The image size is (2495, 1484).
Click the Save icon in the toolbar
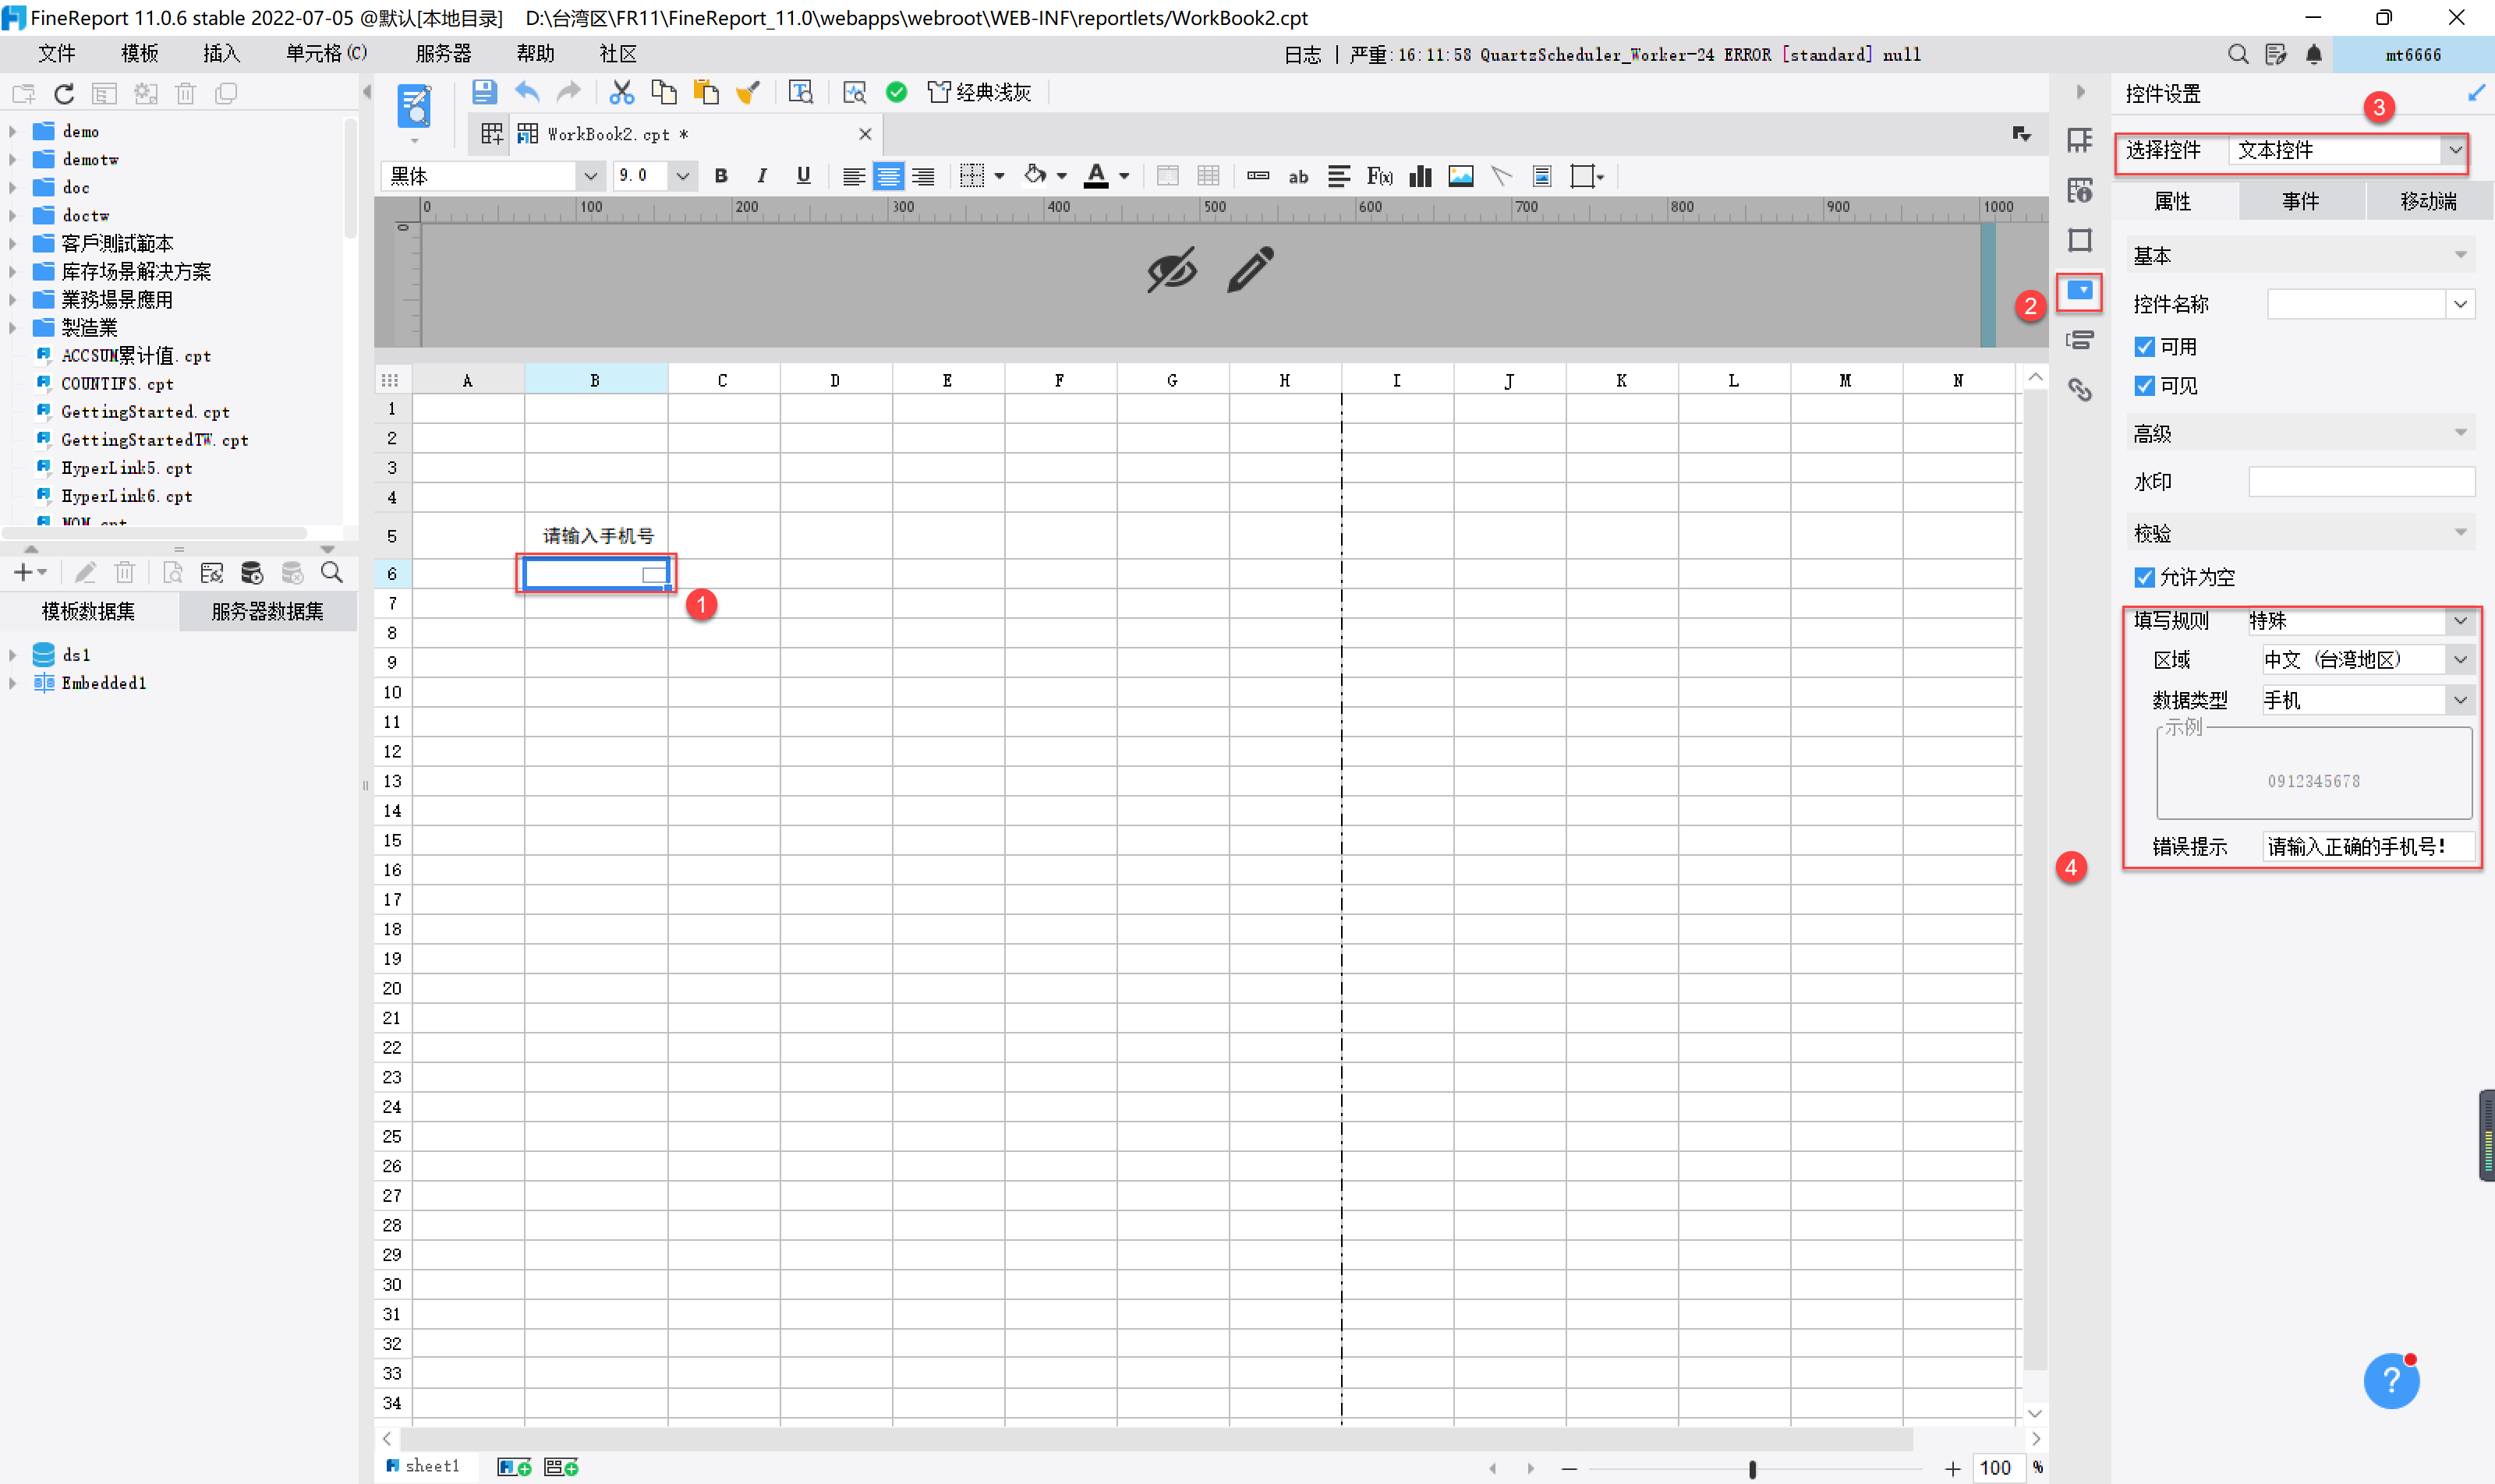484,92
